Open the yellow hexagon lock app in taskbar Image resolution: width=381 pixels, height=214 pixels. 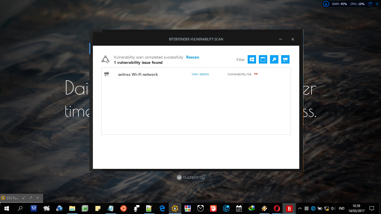pos(175,208)
